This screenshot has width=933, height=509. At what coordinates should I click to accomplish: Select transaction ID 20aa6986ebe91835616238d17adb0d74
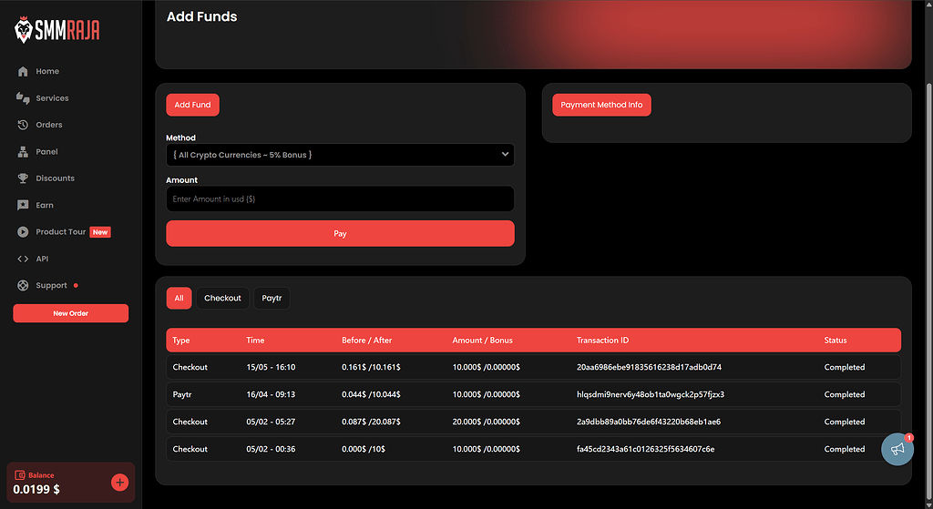coord(649,368)
